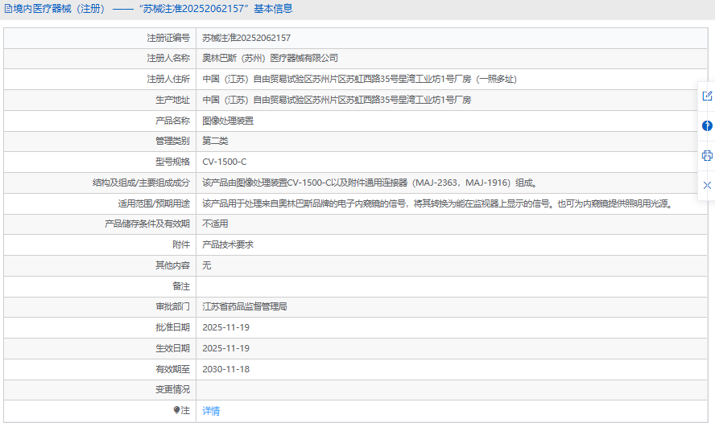This screenshot has height=427, width=715.
Task: Click the print icon in side panel
Action: 707,156
